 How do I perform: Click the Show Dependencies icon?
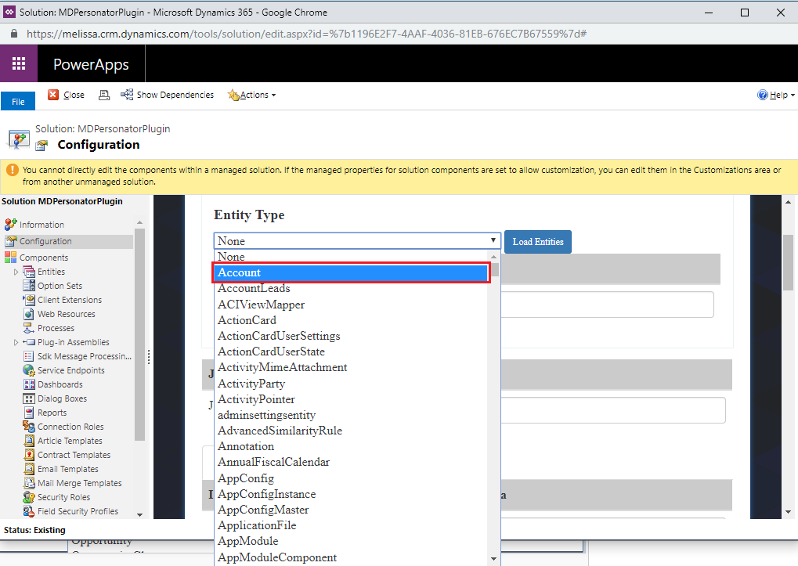tap(127, 95)
